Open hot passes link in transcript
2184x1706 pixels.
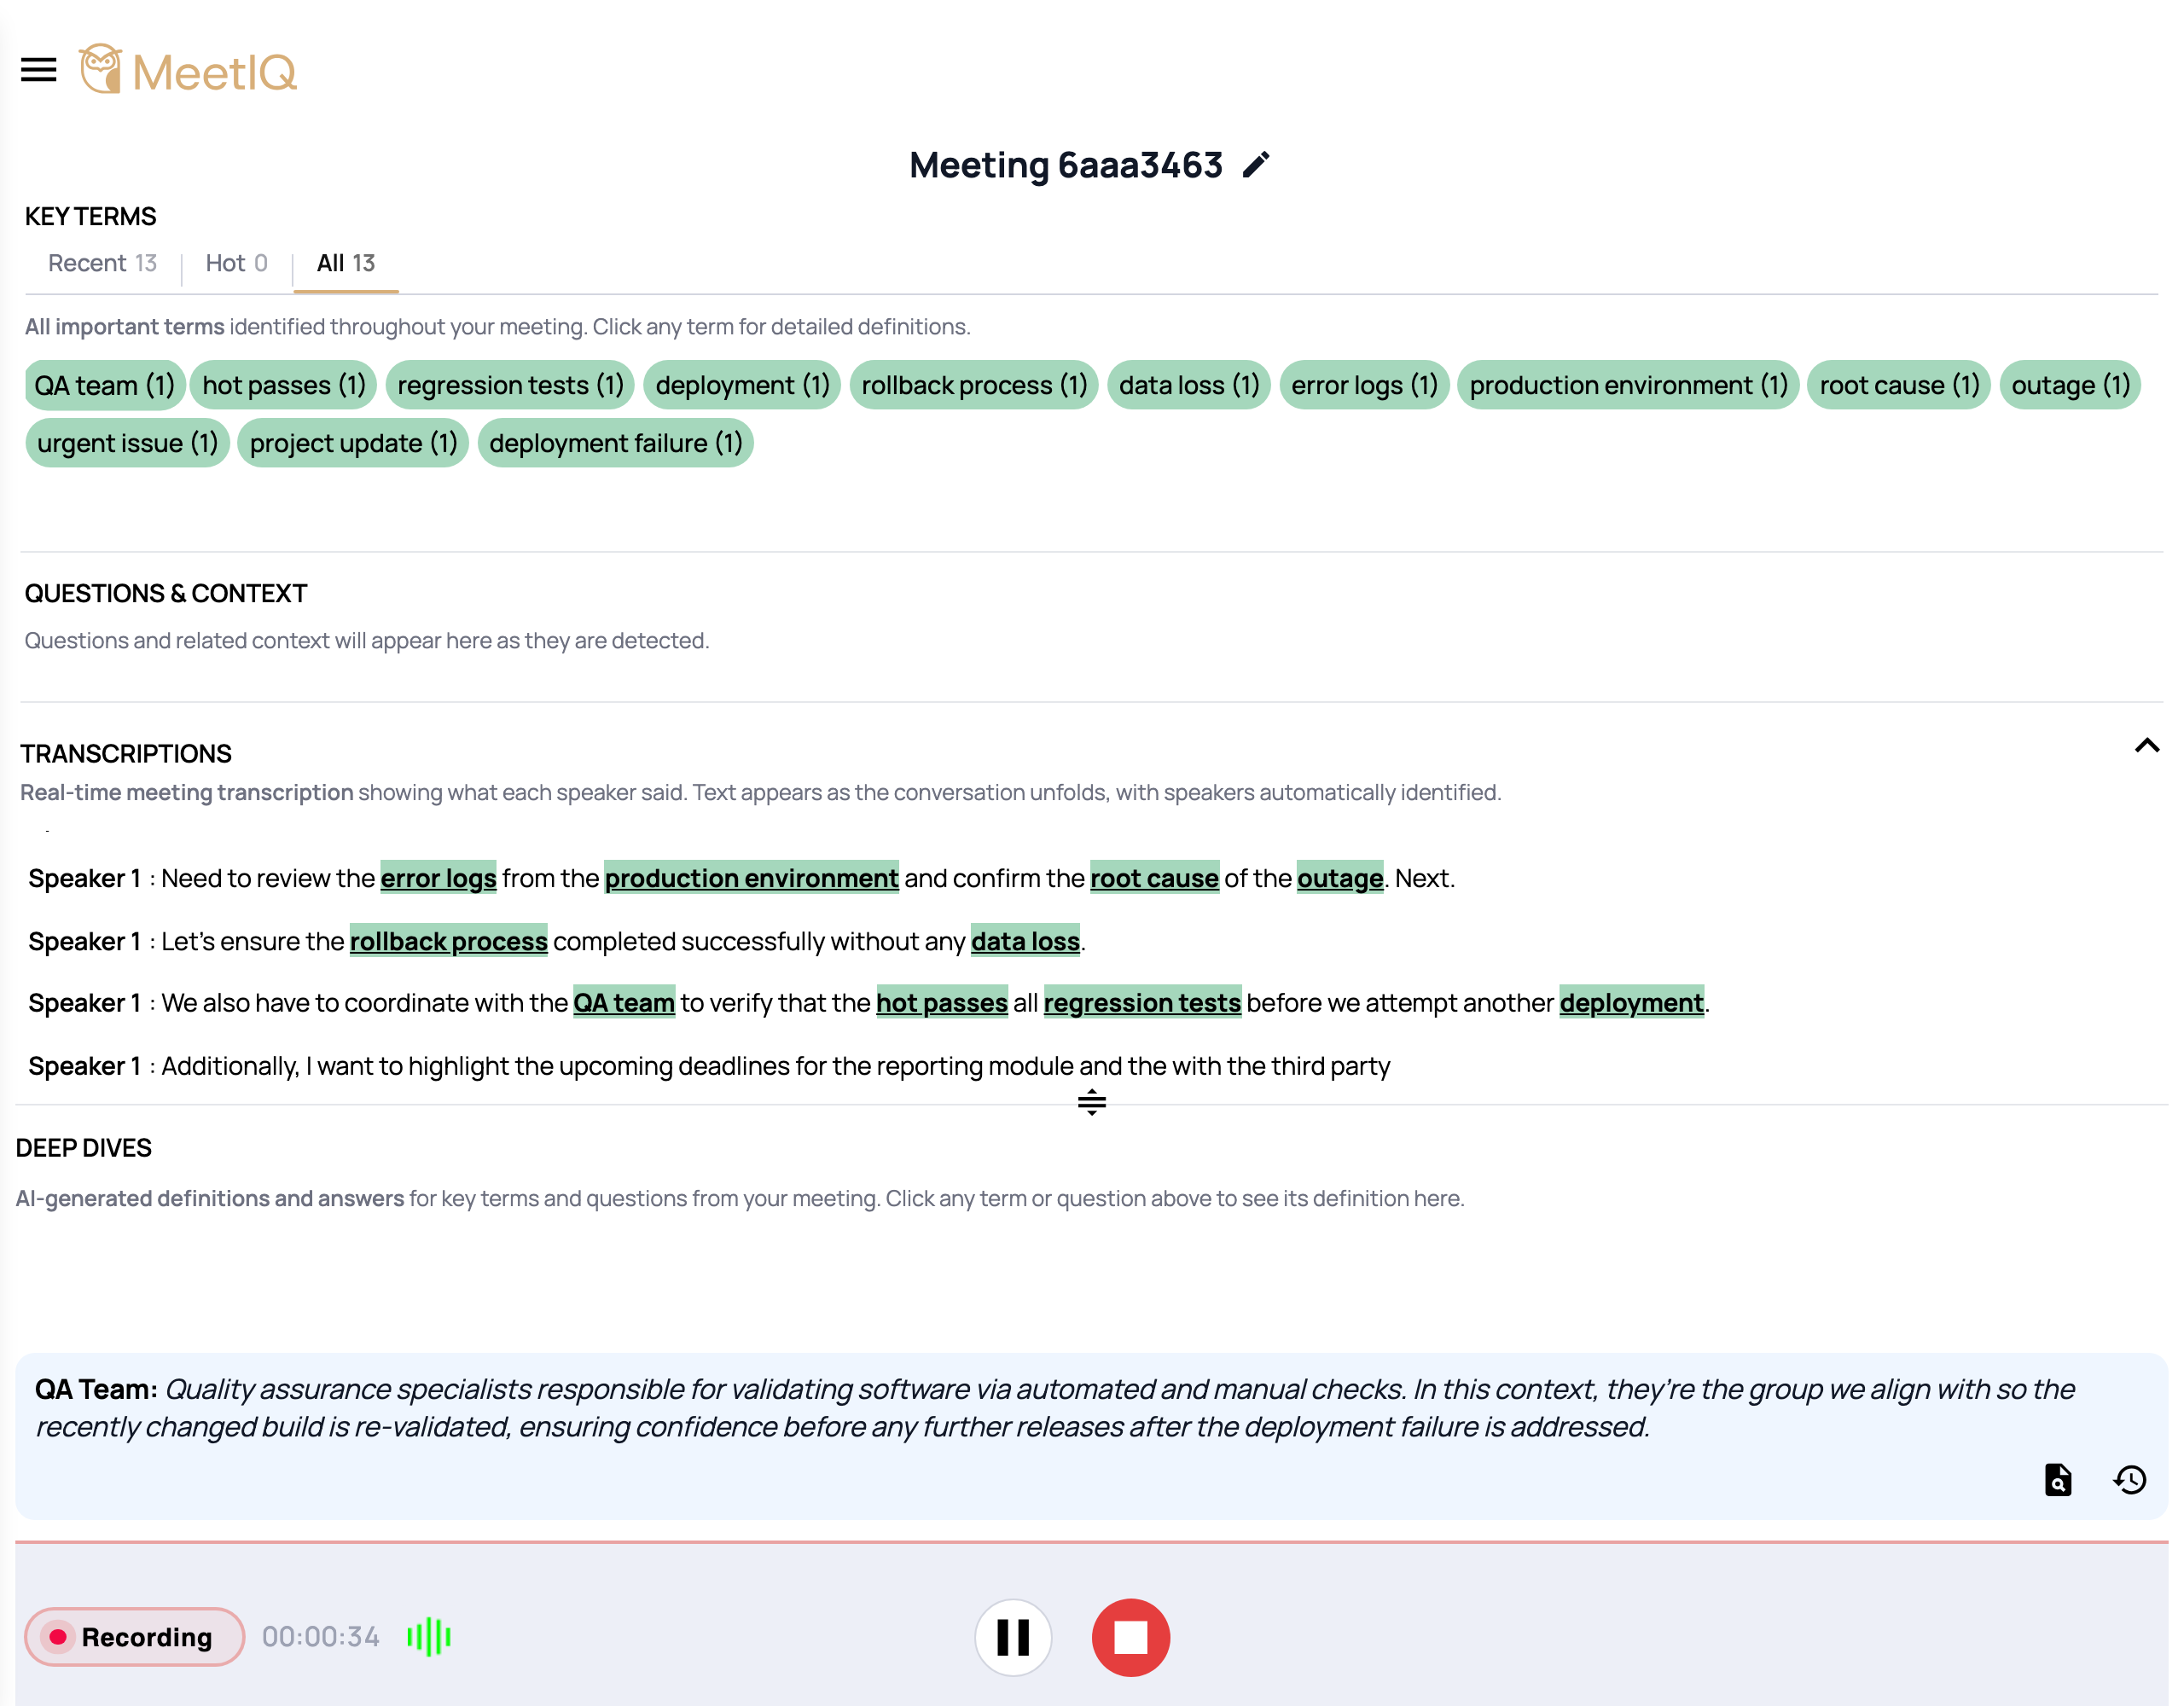click(942, 1002)
